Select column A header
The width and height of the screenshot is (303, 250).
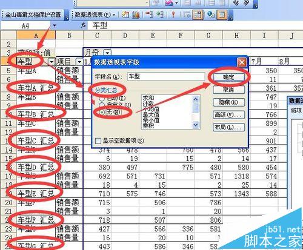point(36,35)
